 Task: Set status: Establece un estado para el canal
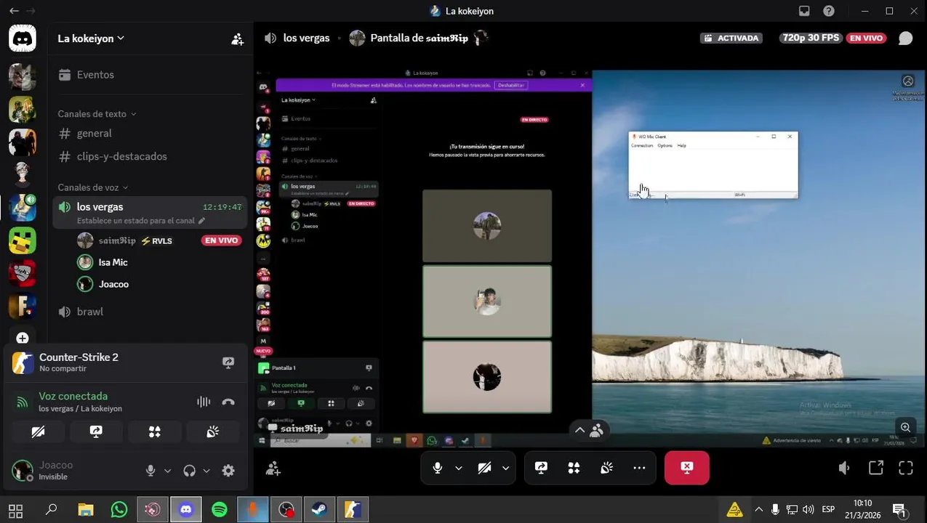(x=141, y=221)
